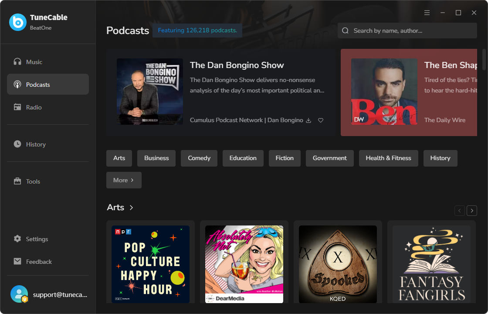
Task: Filter podcasts by Business category
Action: tap(156, 158)
